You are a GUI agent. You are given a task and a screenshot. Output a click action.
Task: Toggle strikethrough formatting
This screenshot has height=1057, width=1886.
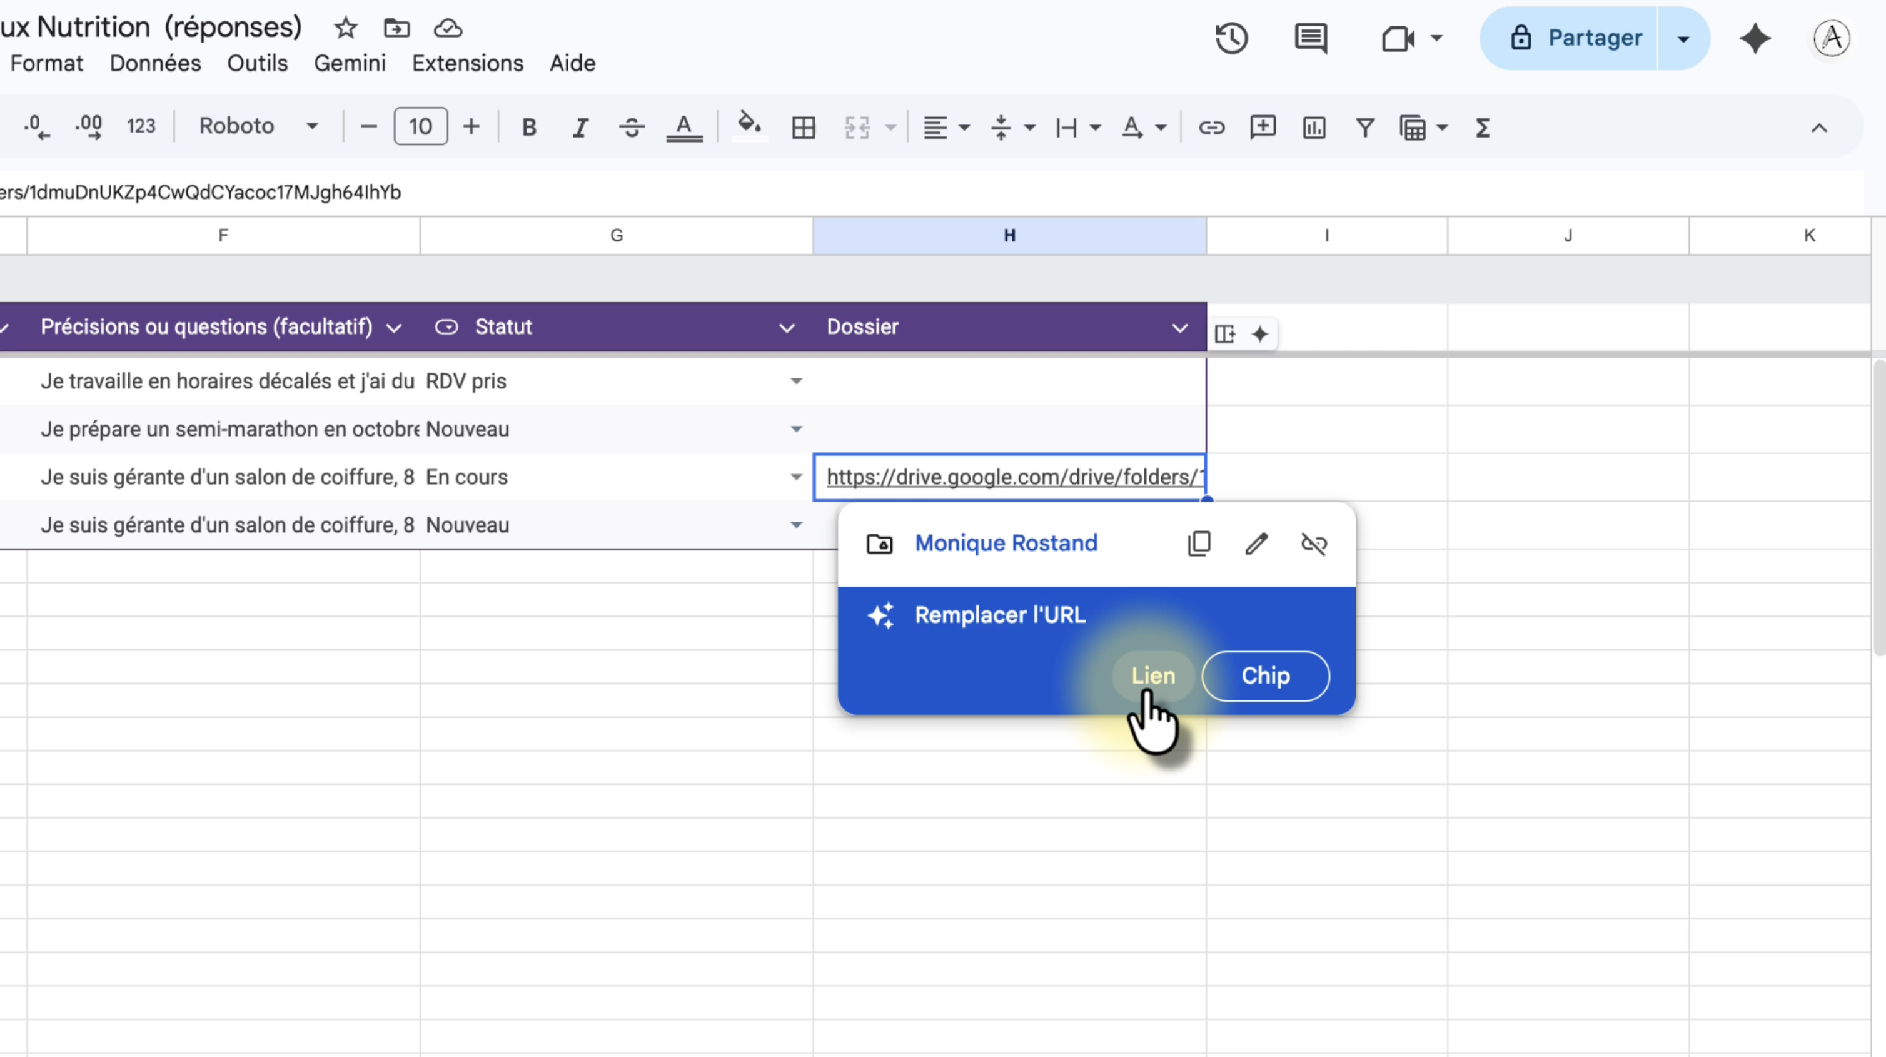tap(631, 128)
